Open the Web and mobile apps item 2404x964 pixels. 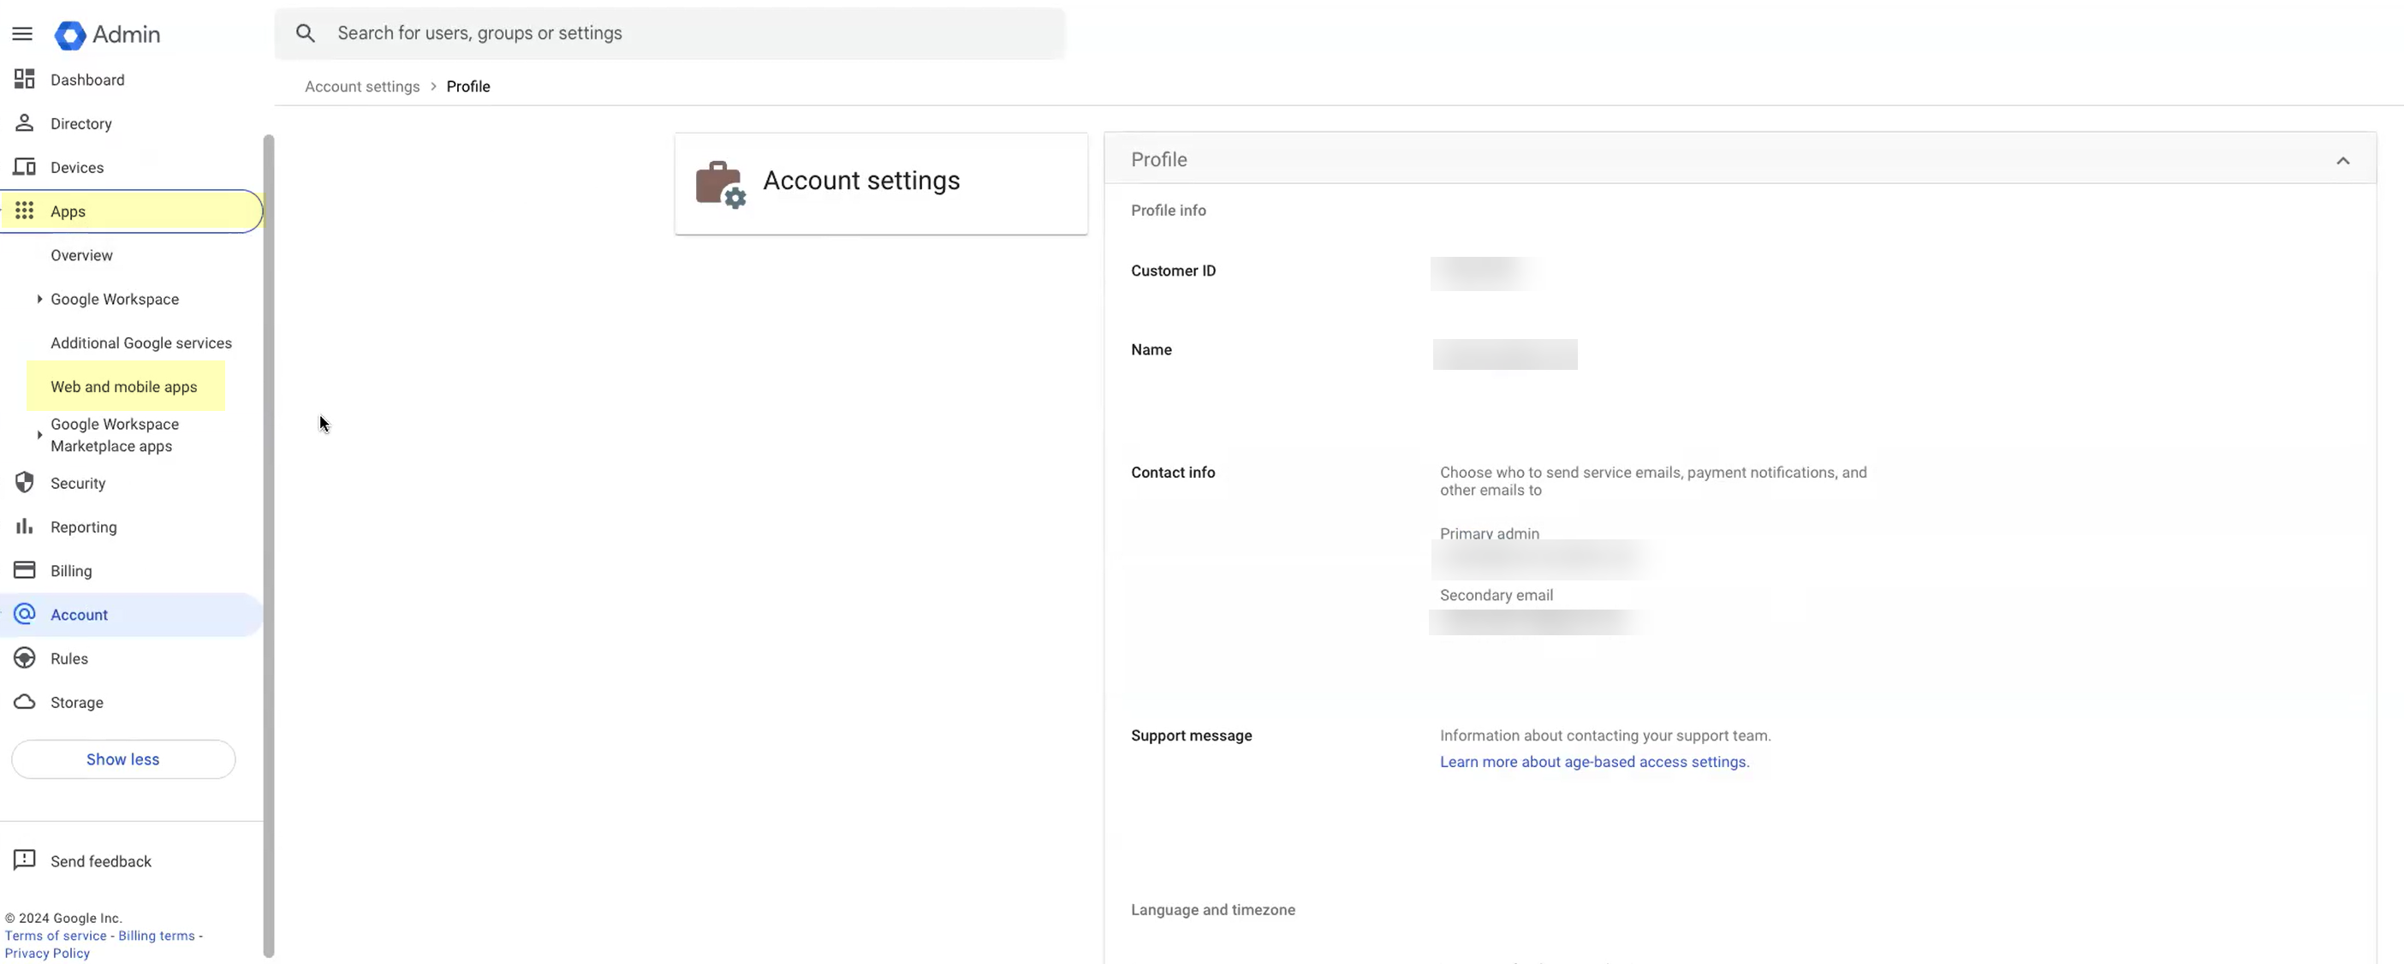pos(124,385)
